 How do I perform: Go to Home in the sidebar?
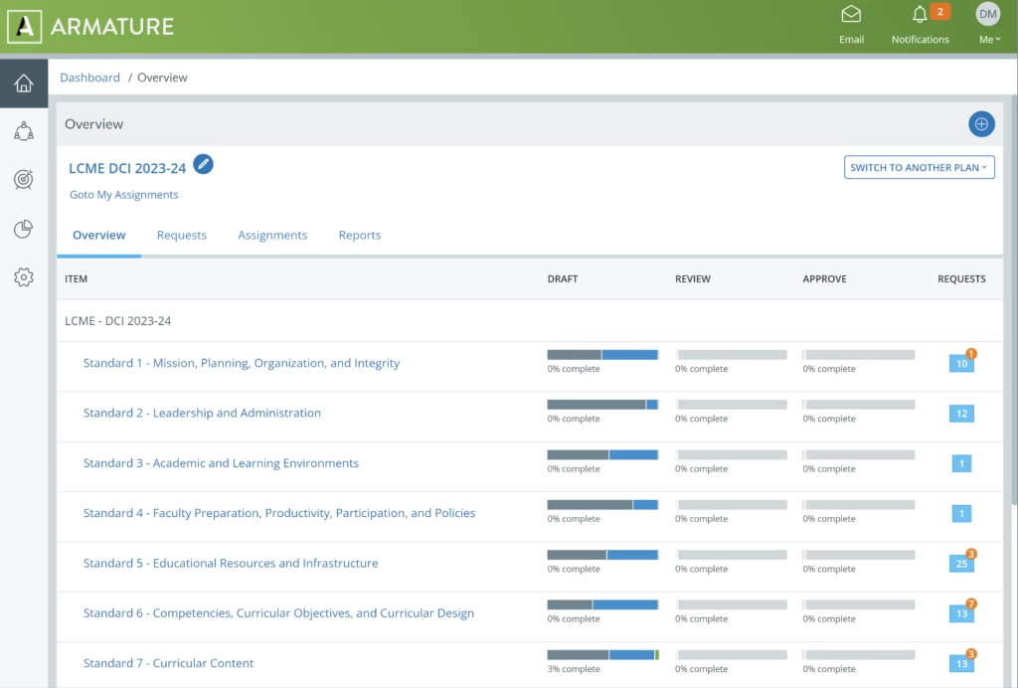24,84
